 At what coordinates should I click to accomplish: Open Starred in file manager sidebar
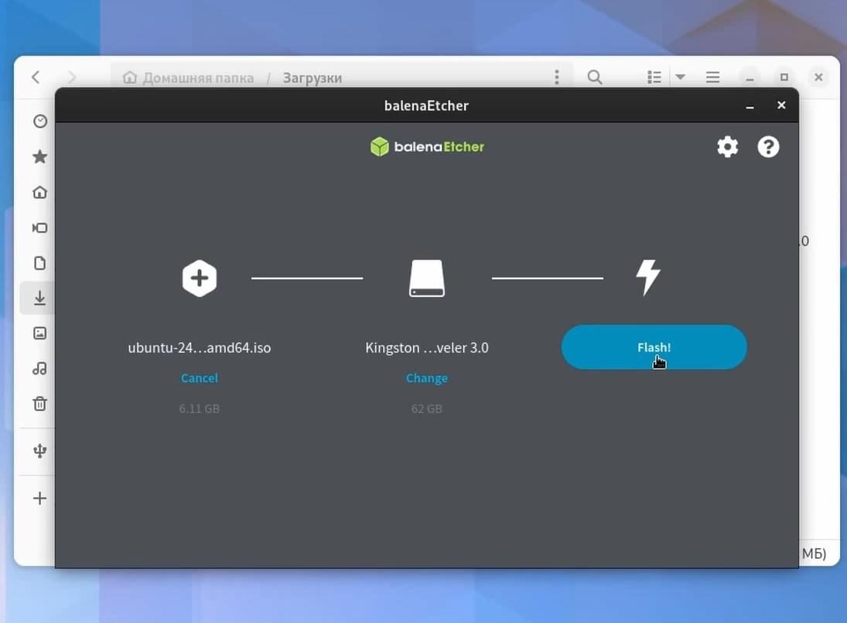[40, 157]
